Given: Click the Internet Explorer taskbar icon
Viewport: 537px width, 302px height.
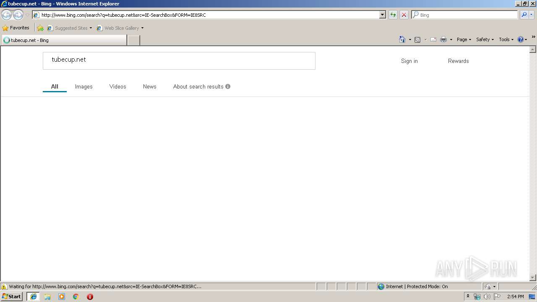Looking at the screenshot, I should click(x=34, y=297).
